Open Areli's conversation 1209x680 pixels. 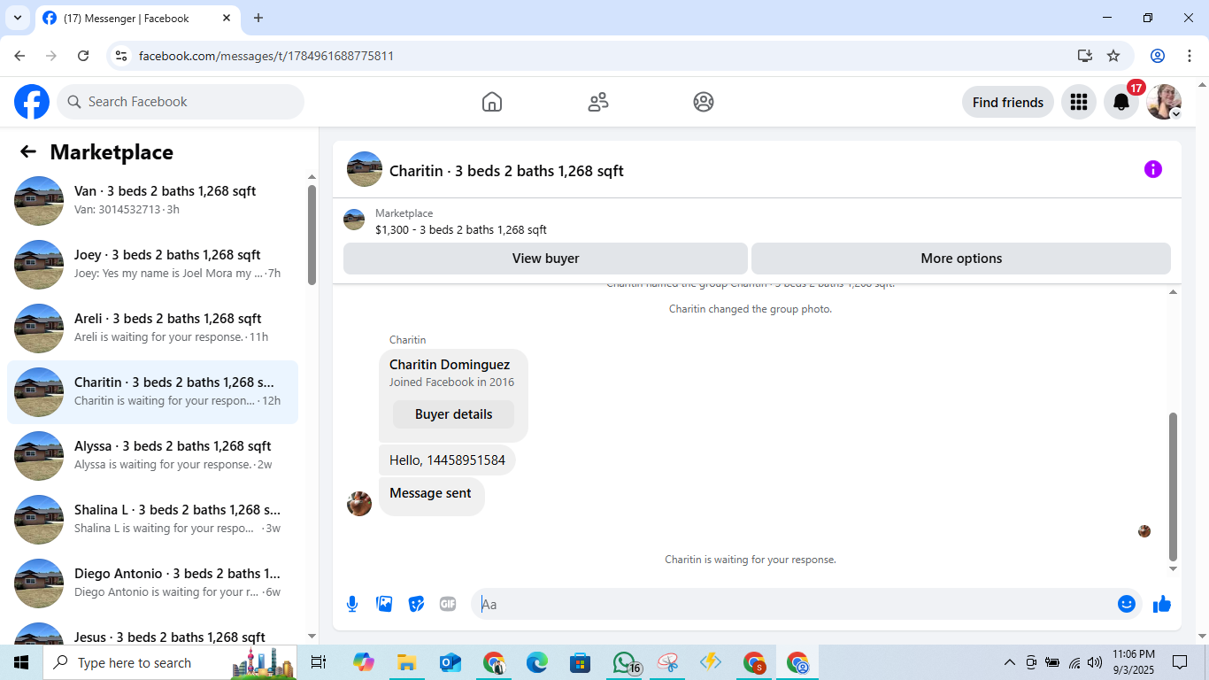tap(152, 328)
